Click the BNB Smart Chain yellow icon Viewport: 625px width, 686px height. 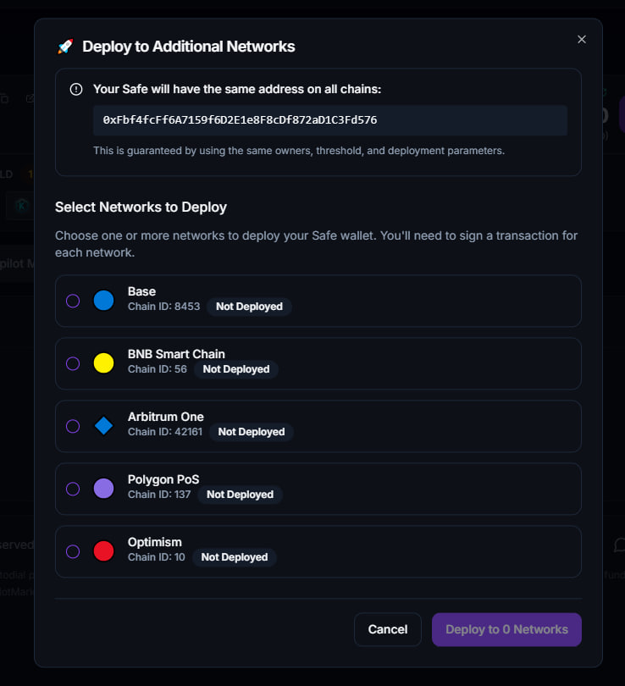pos(103,363)
